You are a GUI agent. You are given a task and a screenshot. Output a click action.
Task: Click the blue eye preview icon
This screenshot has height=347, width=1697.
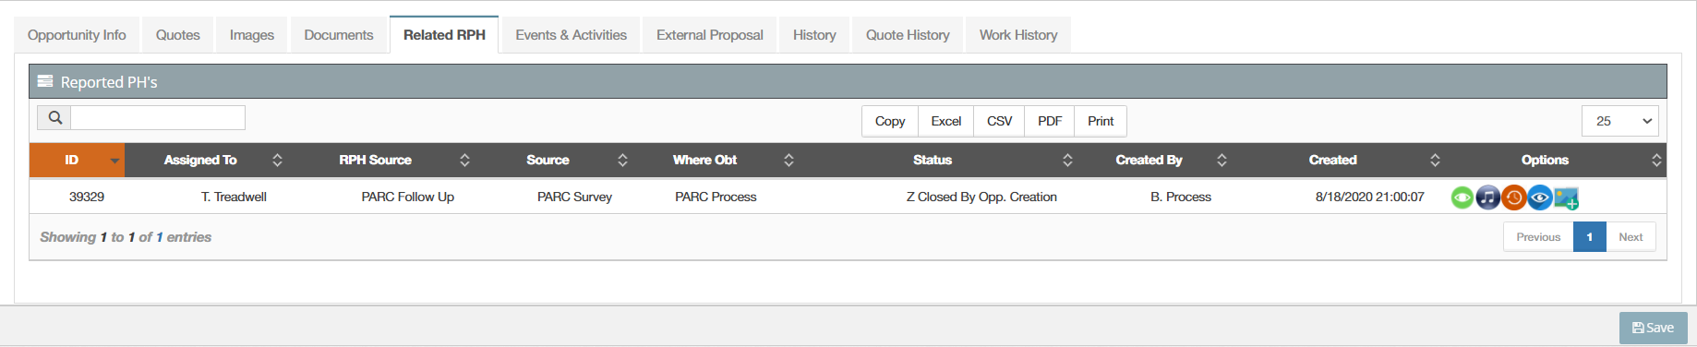(x=1540, y=197)
